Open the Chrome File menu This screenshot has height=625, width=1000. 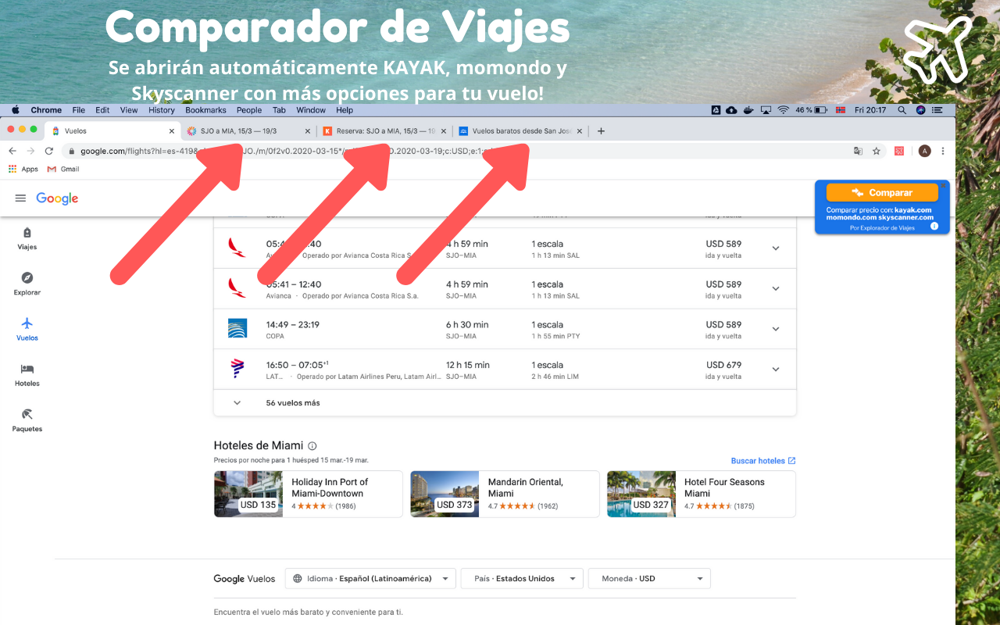79,110
